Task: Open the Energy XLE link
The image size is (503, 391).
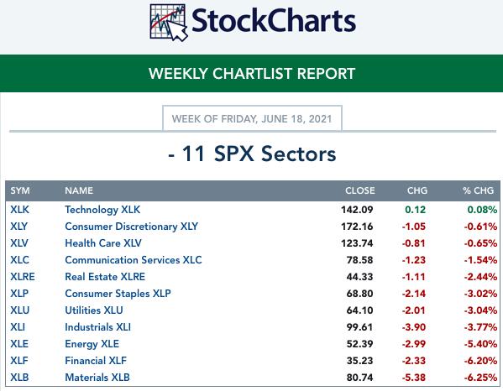Action: click(x=92, y=344)
